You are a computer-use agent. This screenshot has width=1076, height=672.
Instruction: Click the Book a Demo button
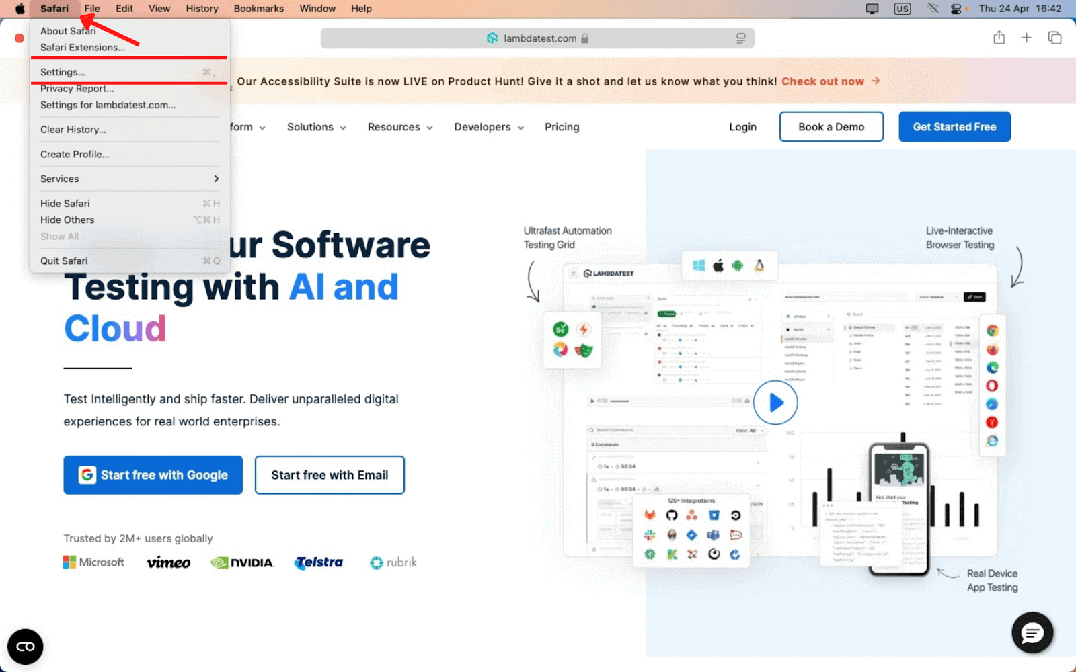(x=831, y=127)
